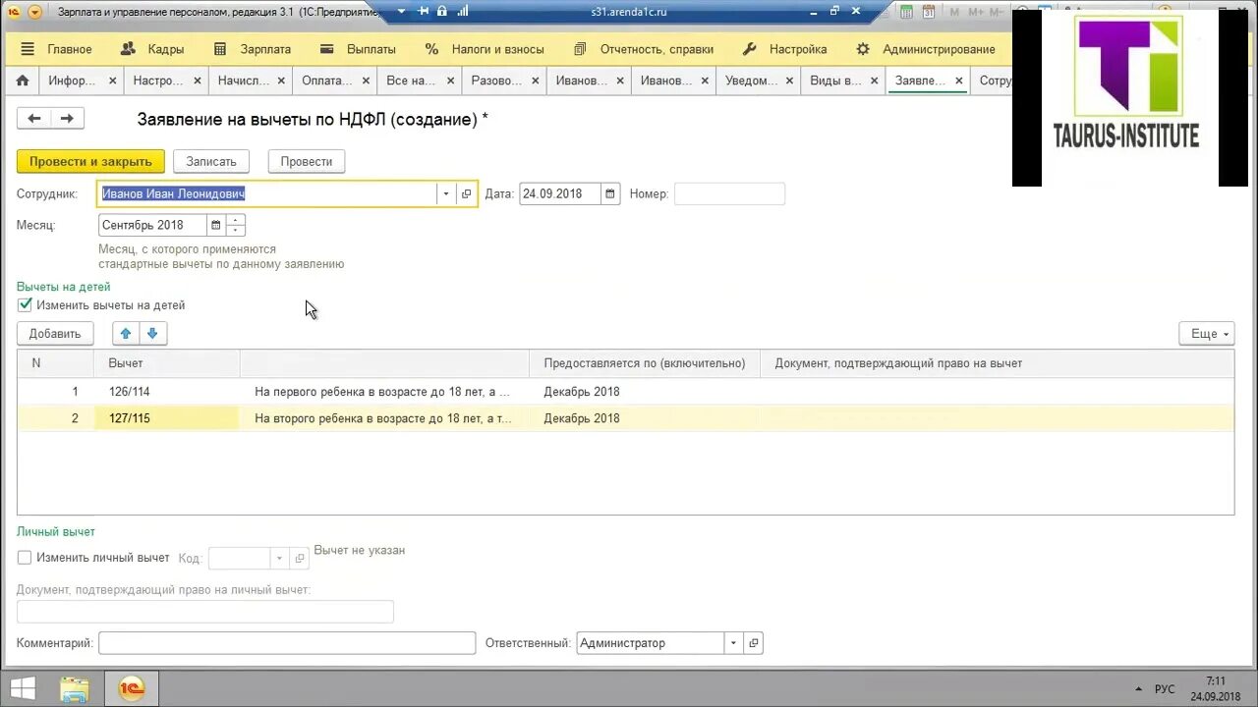
Task: Open the Зарплата section
Action: [x=252, y=49]
